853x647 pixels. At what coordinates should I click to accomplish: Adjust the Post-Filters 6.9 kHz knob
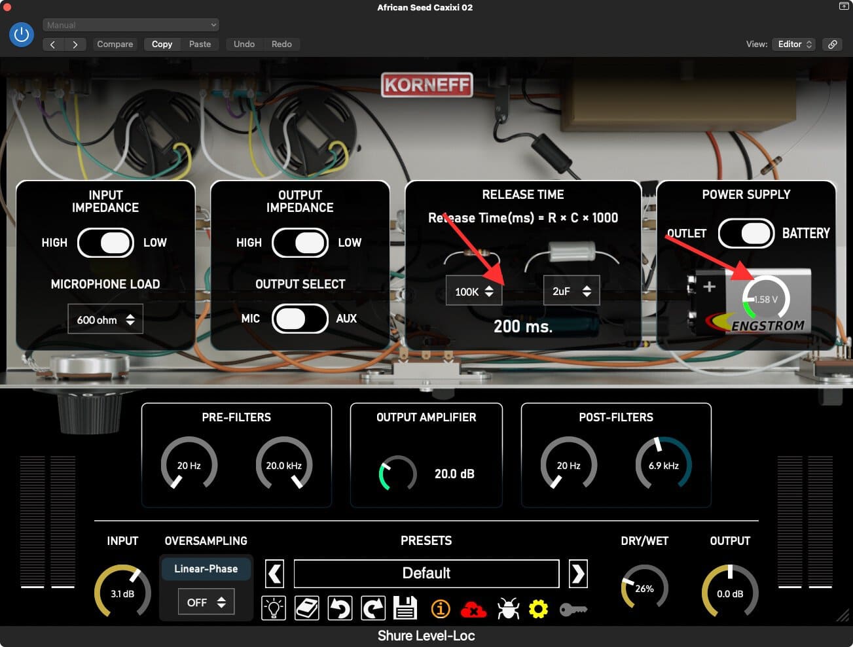click(x=663, y=464)
